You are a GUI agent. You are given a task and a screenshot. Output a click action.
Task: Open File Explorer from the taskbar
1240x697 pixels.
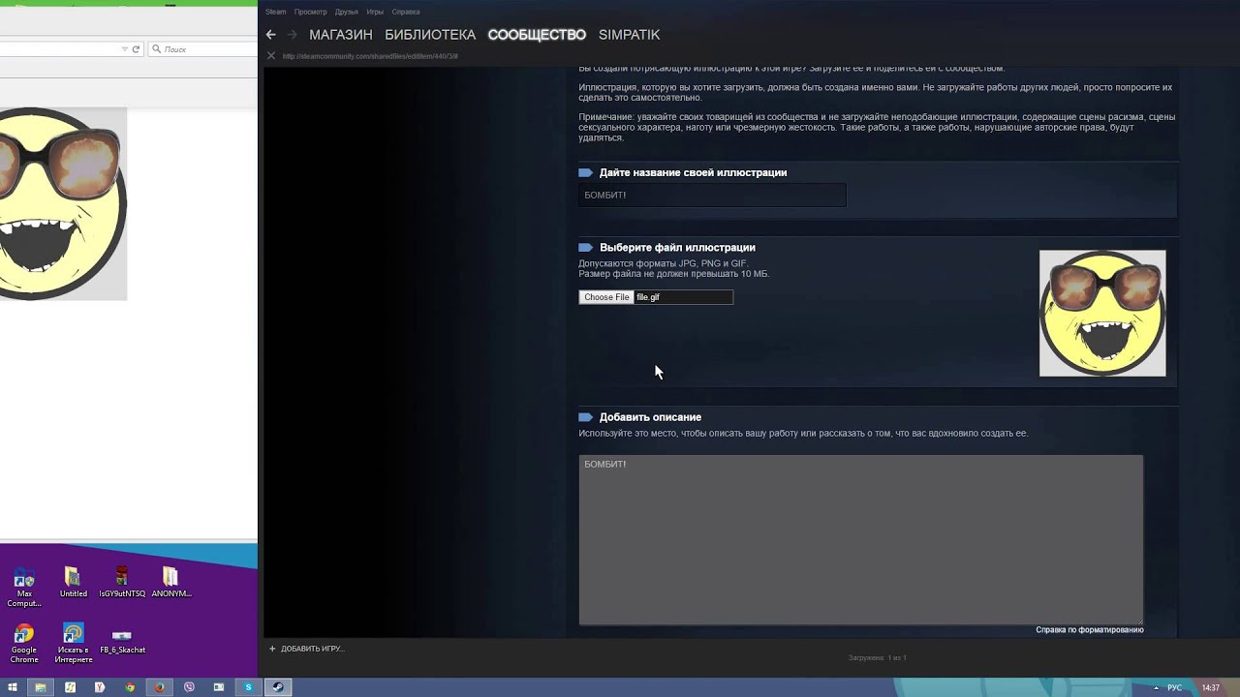pyautogui.click(x=40, y=687)
